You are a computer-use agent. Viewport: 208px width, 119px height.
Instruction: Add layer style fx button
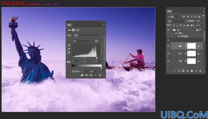coord(179,71)
